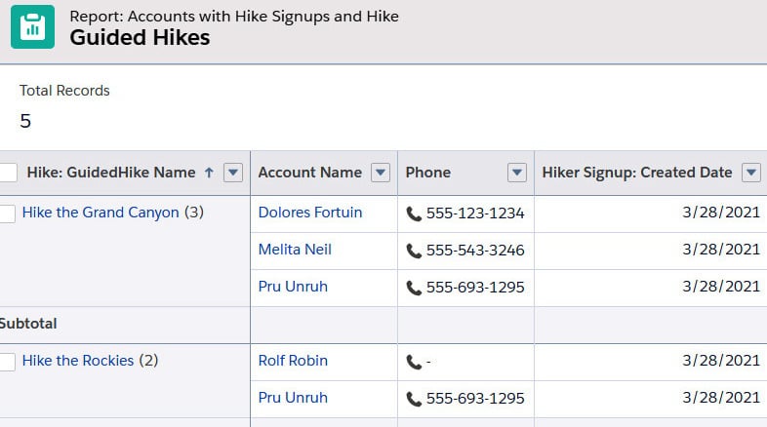The width and height of the screenshot is (767, 427).
Task: Open Hiker Signup Created Date column dropdown
Action: click(x=751, y=173)
